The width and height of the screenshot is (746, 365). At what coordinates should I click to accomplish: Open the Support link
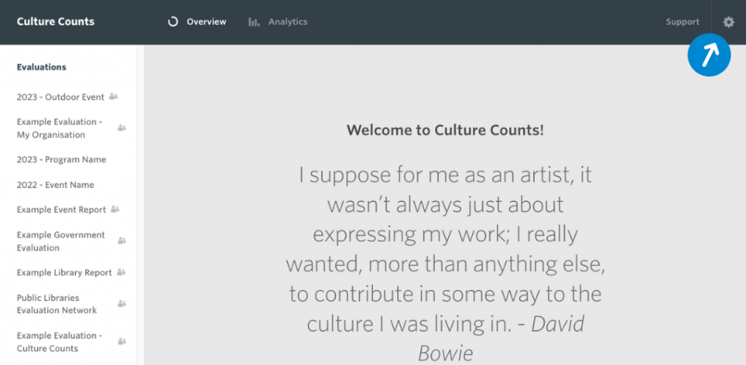click(682, 22)
